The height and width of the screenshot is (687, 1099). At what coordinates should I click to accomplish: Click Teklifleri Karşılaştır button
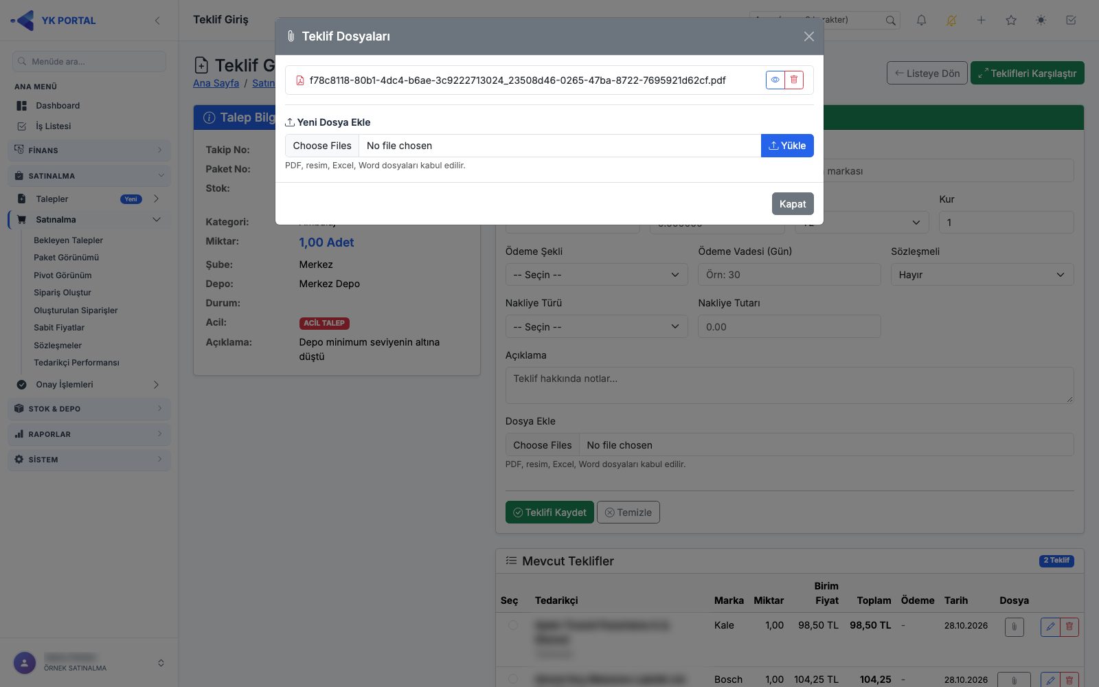(x=1027, y=74)
